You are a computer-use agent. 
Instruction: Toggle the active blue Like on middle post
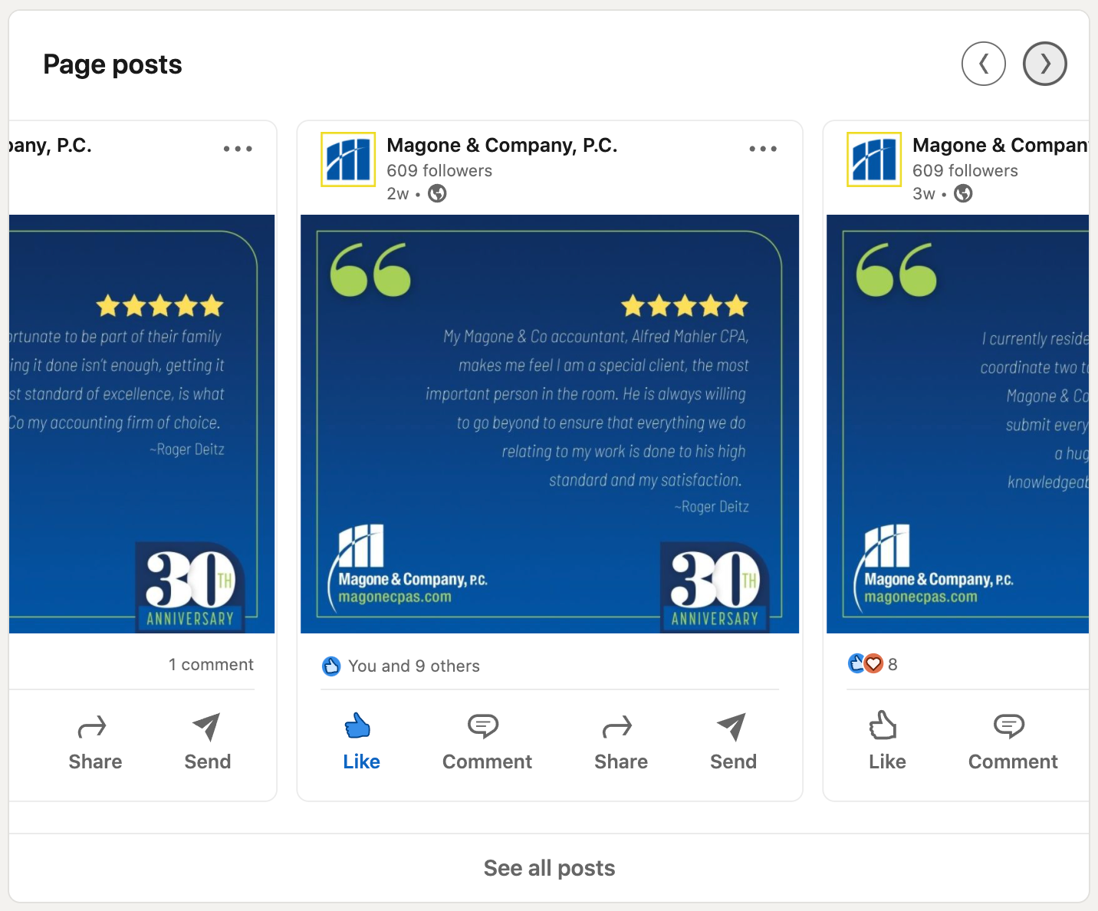(361, 741)
